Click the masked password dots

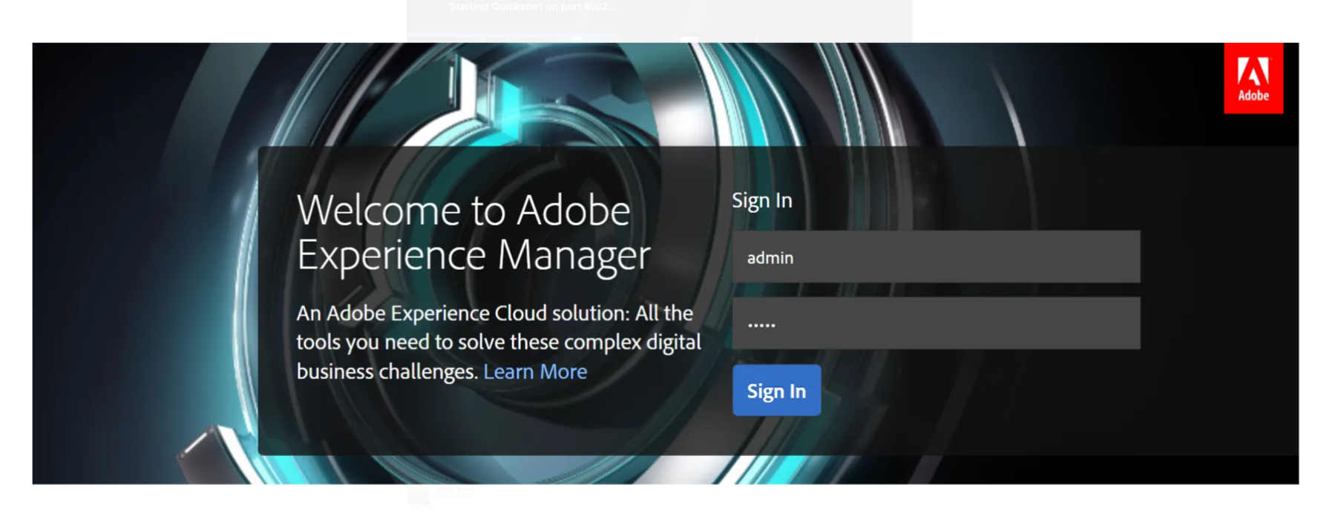pyautogui.click(x=761, y=325)
